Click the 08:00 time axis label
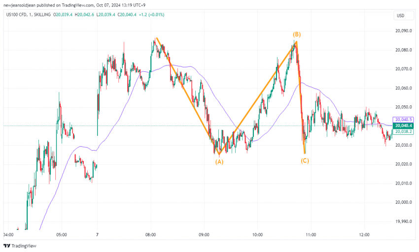 [151, 235]
